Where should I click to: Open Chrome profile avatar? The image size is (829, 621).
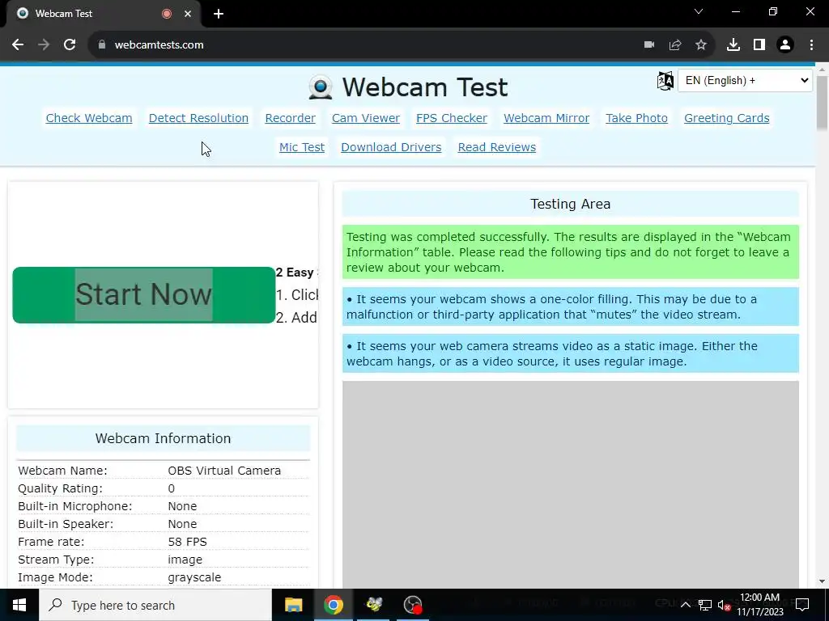click(x=785, y=45)
